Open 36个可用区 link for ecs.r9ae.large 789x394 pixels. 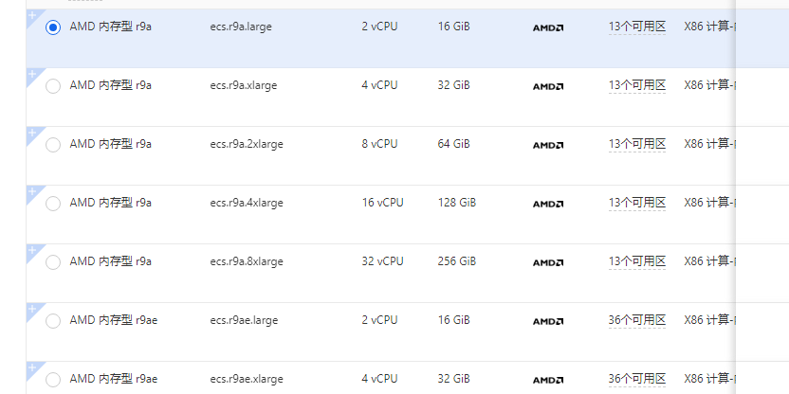point(637,320)
